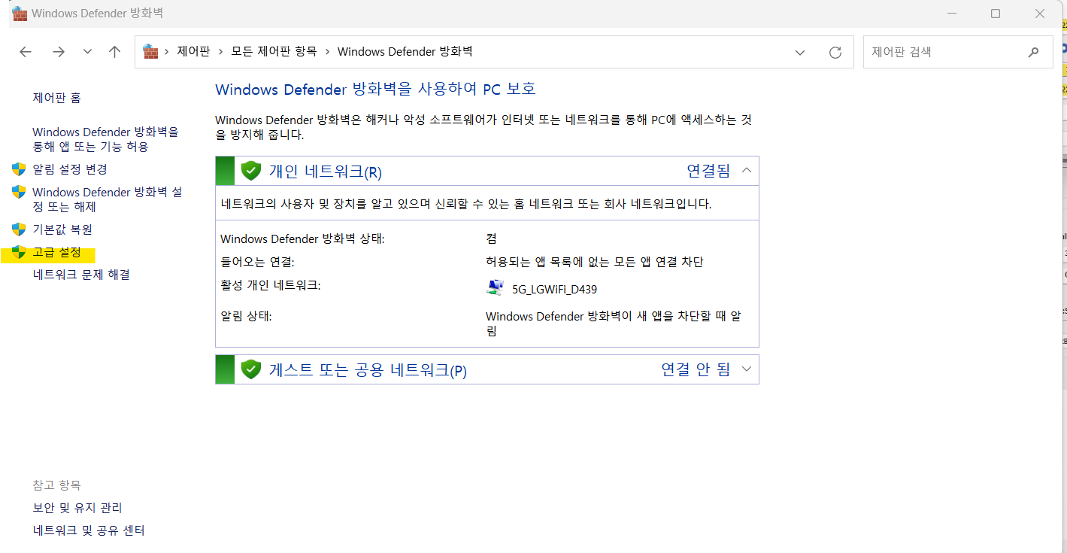
Task: Open 기본값 복원 link
Action: (62, 229)
